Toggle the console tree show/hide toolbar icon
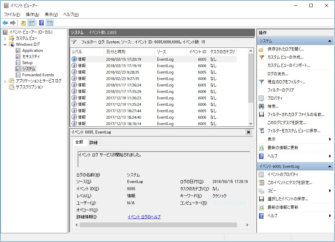Viewport: 335px width, 242px height. (x=32, y=23)
